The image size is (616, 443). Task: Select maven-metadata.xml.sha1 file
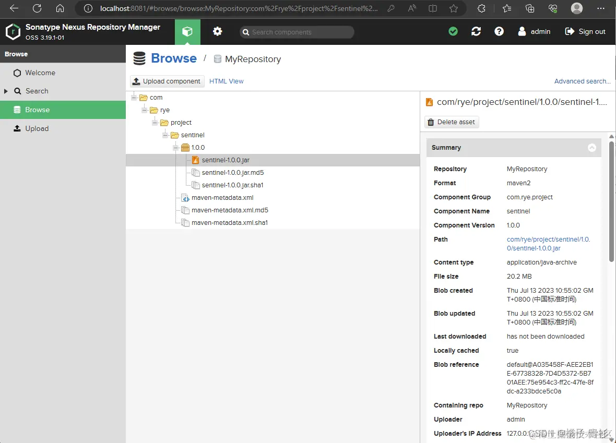point(229,223)
